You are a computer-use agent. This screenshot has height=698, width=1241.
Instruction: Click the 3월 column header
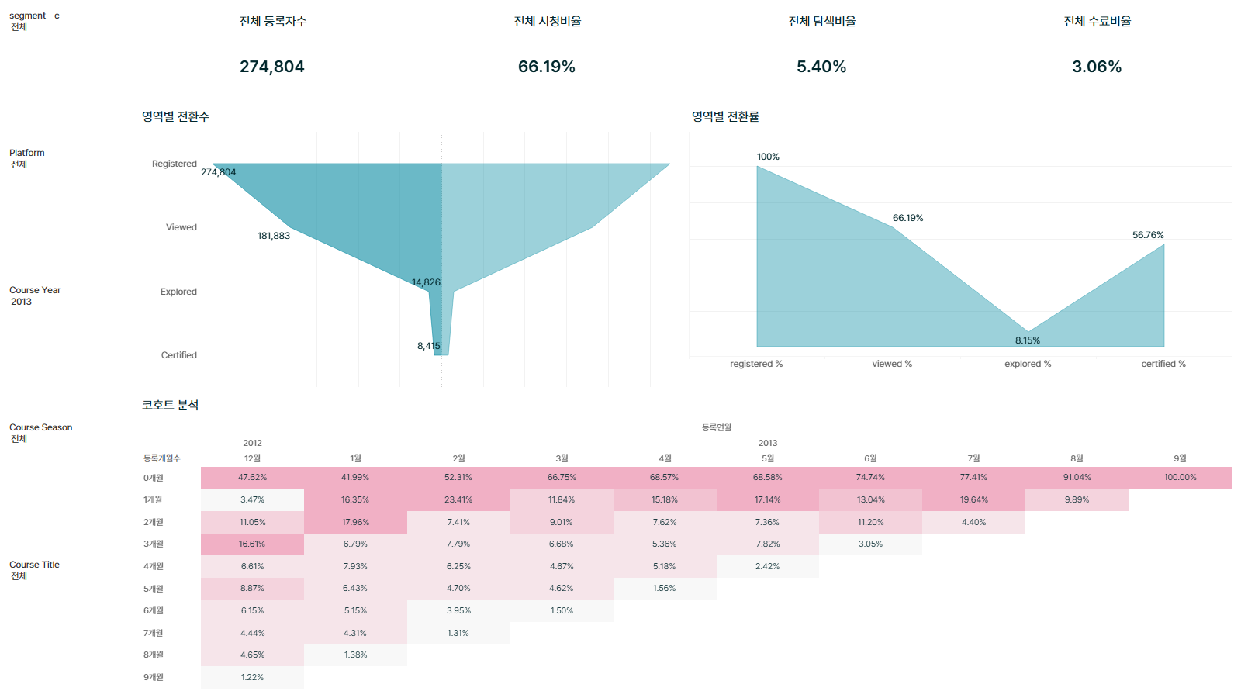[562, 458]
